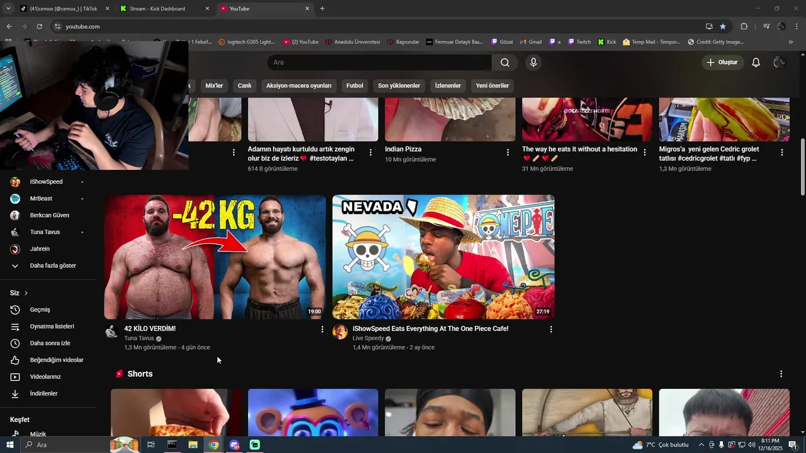
Task: Select Aksiyon-macera oyunları filter chip
Action: pyautogui.click(x=298, y=86)
